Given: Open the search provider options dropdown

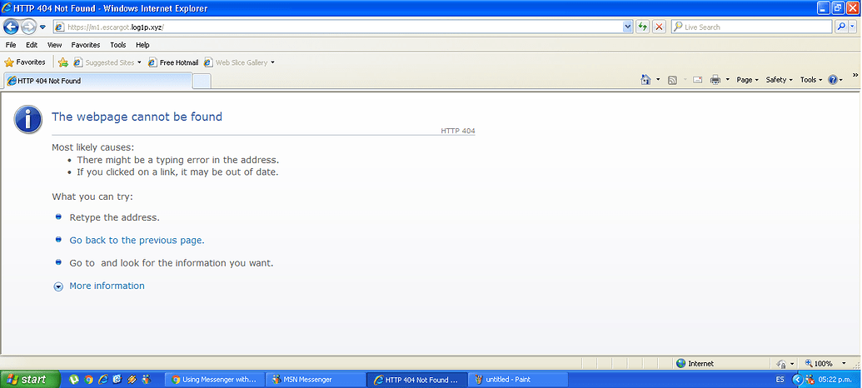Looking at the screenshot, I should coord(853,27).
